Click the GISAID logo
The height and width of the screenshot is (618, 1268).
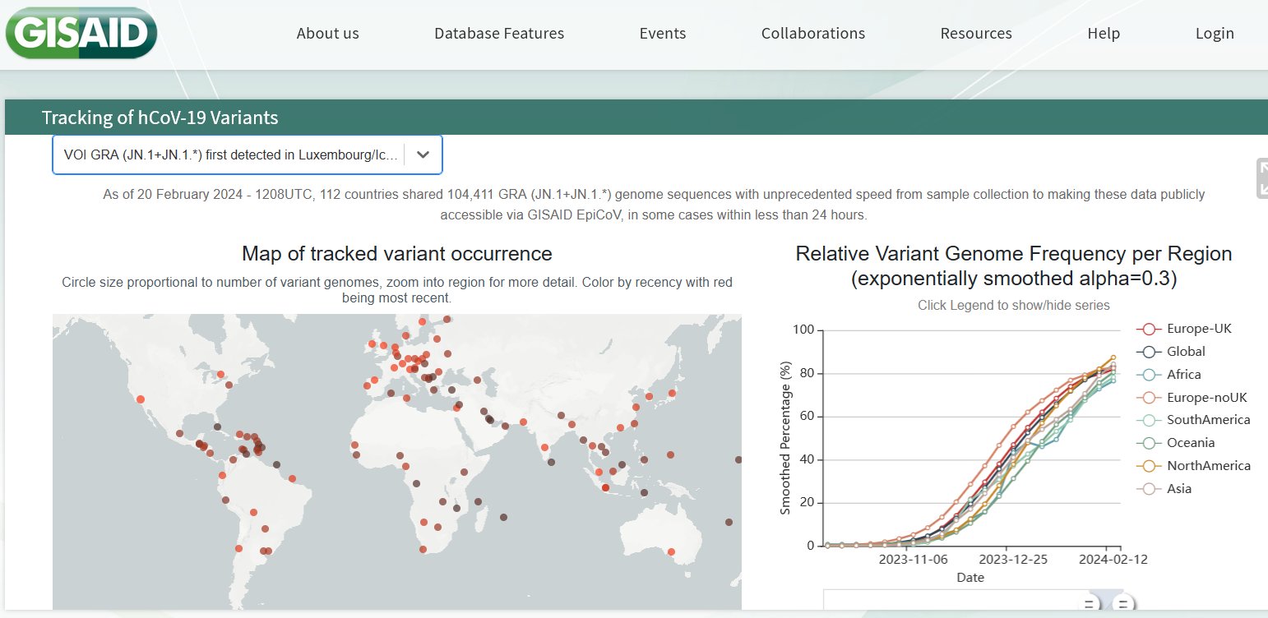point(81,33)
